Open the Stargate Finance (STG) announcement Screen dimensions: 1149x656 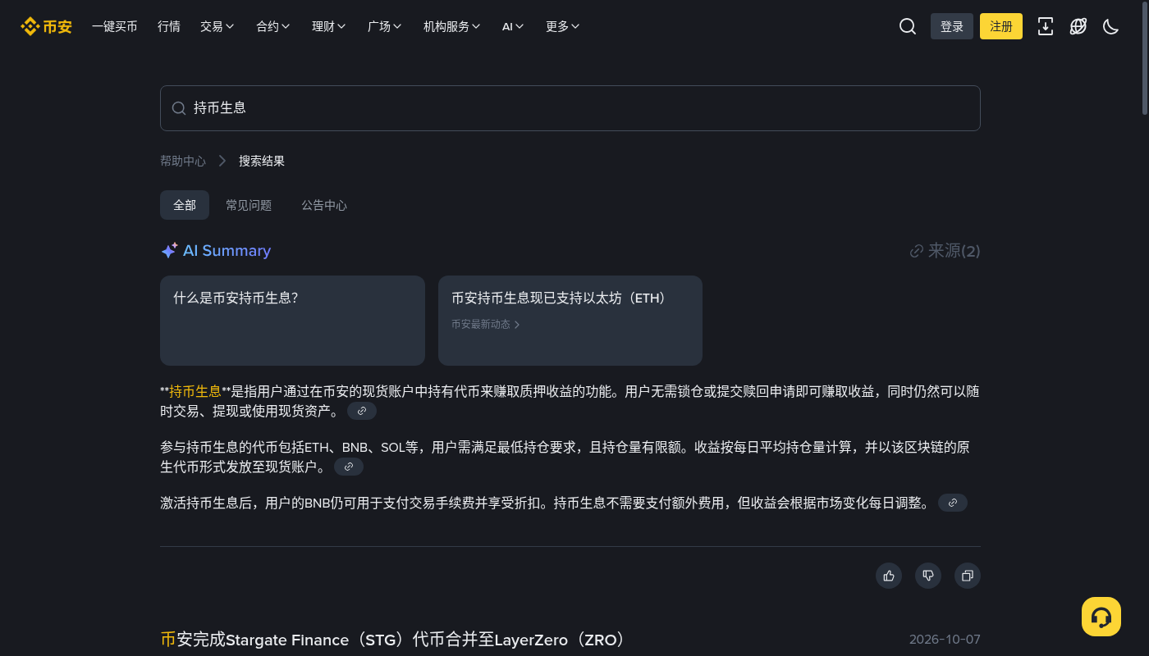click(393, 640)
